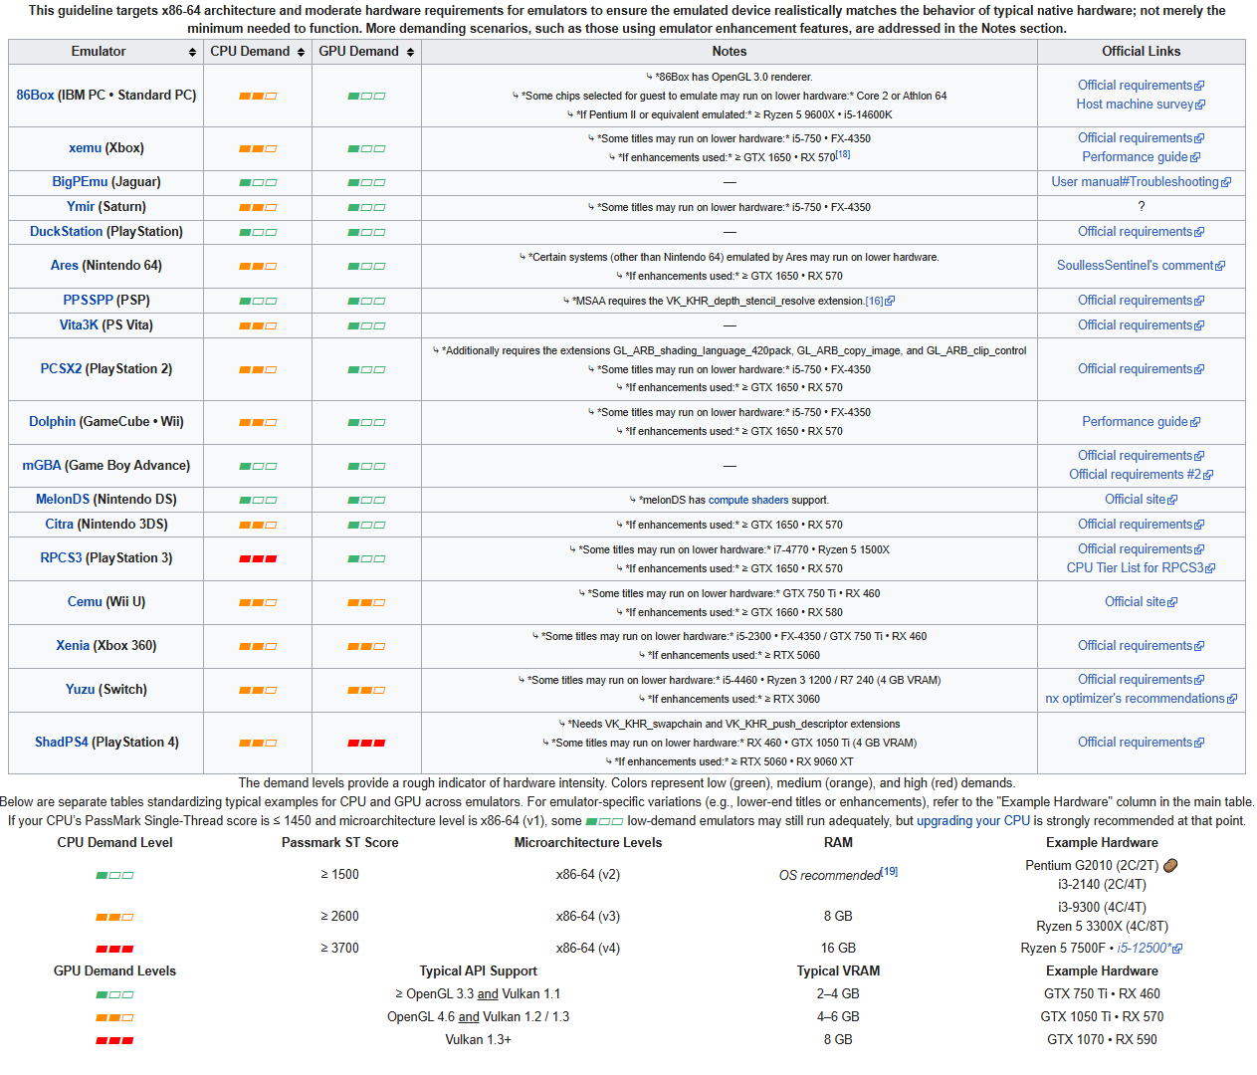
Task: Click the orange GPU demand bars in Yuzu row
Action: click(x=366, y=690)
